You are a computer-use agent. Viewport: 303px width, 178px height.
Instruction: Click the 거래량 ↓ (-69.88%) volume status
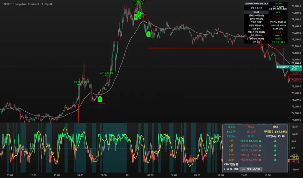click(275, 132)
